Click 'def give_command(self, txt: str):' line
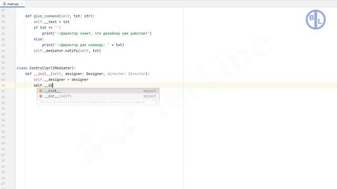This screenshot has width=337, height=189. click(x=60, y=16)
